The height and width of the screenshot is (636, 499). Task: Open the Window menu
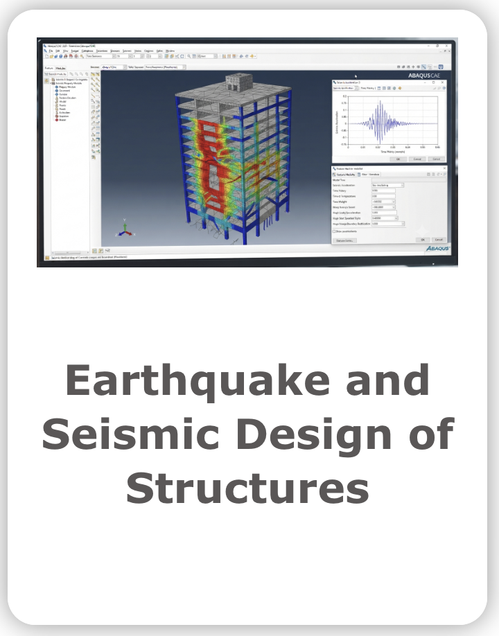coord(170,51)
